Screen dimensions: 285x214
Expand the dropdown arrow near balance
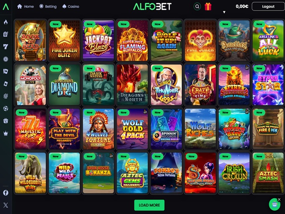point(224,12)
